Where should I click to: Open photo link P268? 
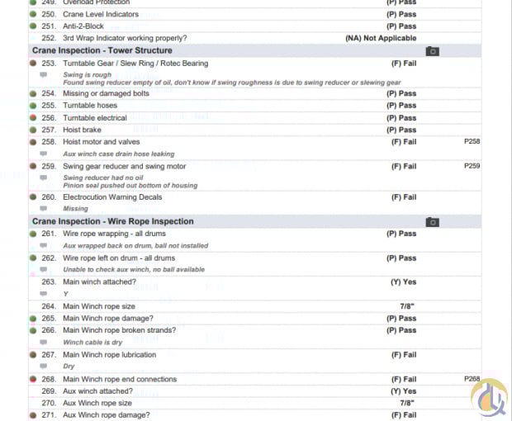(x=472, y=379)
